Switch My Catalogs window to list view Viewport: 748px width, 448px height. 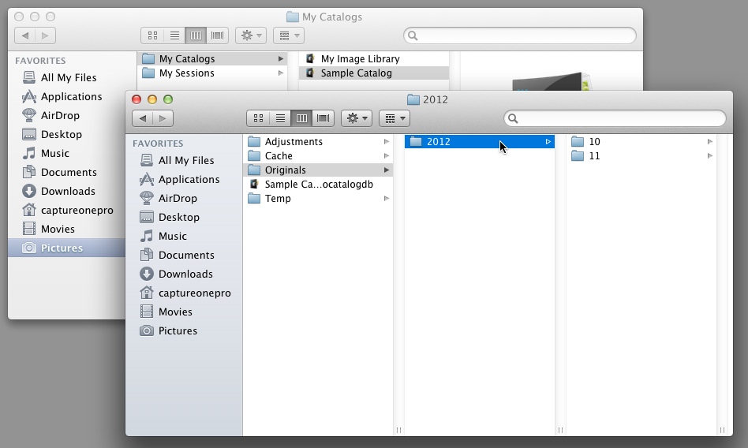coord(174,35)
